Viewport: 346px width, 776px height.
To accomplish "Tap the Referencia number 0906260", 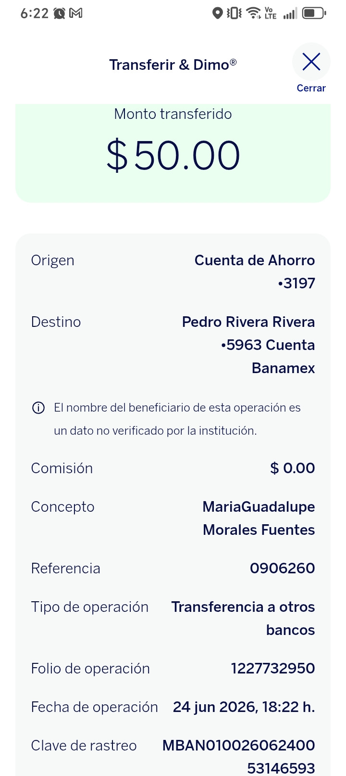I will (283, 568).
